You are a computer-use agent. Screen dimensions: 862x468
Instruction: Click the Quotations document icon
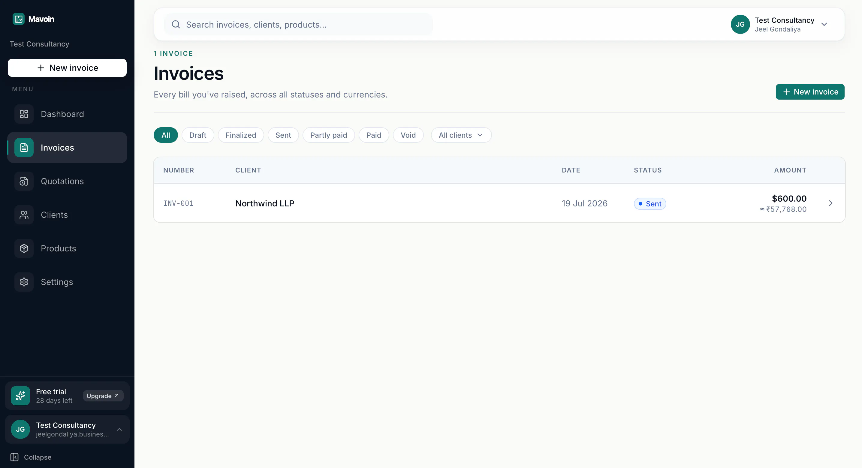24,181
